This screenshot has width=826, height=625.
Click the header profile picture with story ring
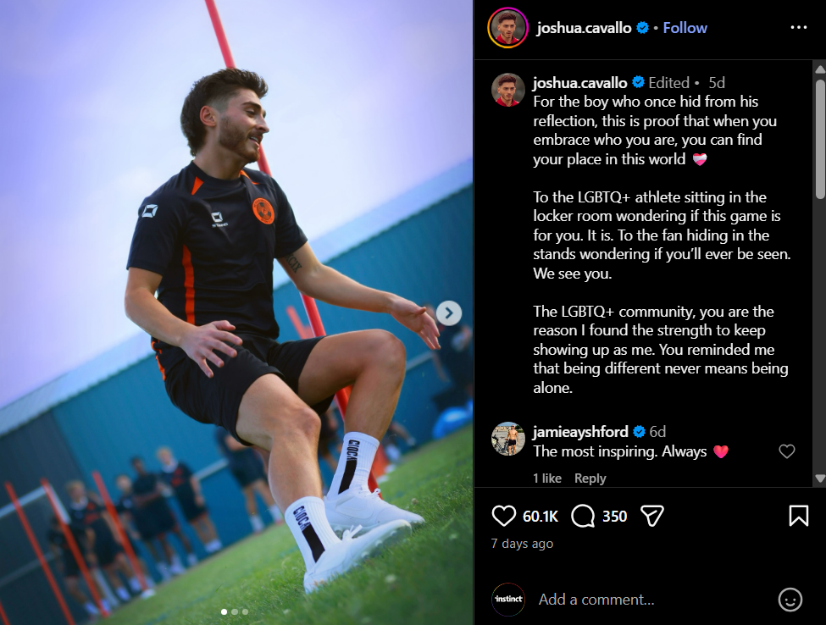[507, 28]
